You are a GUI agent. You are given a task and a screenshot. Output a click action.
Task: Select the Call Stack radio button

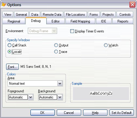(x=9, y=45)
